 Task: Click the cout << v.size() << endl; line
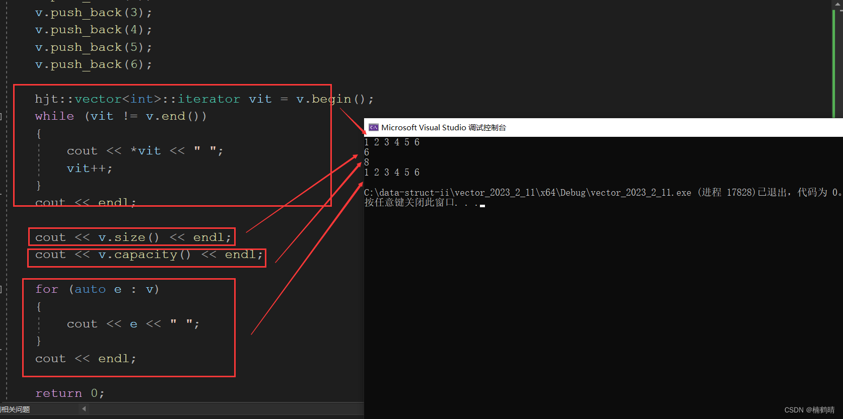(x=133, y=237)
